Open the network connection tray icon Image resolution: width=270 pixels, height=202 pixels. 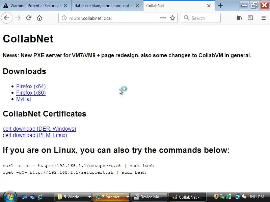point(238,197)
